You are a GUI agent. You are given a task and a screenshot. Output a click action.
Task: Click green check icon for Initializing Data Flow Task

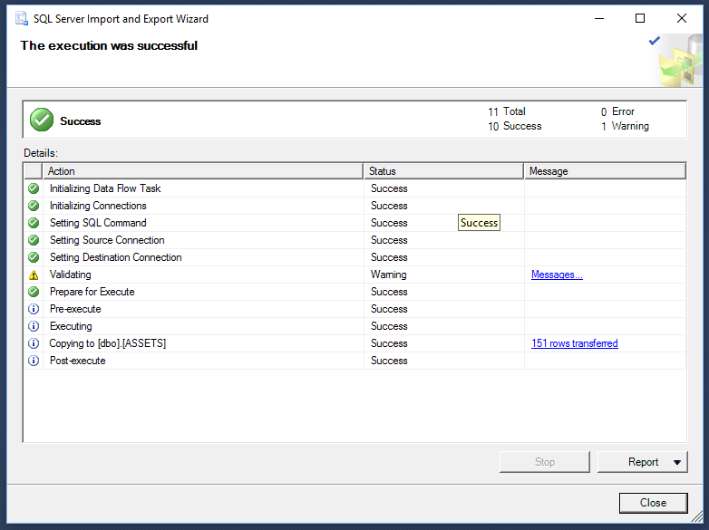pos(34,188)
